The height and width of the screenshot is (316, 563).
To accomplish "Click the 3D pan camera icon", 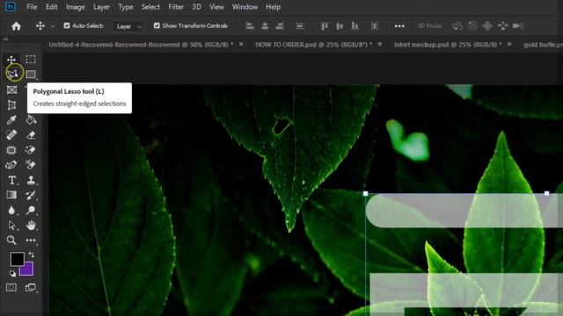I will [487, 25].
